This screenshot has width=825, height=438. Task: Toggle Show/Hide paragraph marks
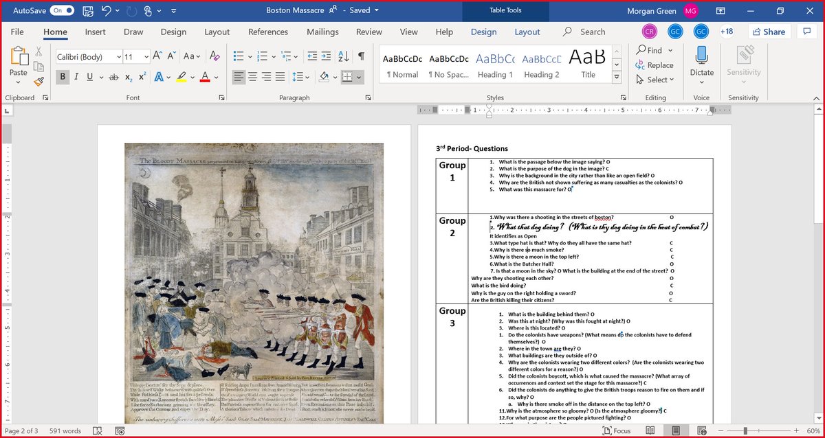362,56
